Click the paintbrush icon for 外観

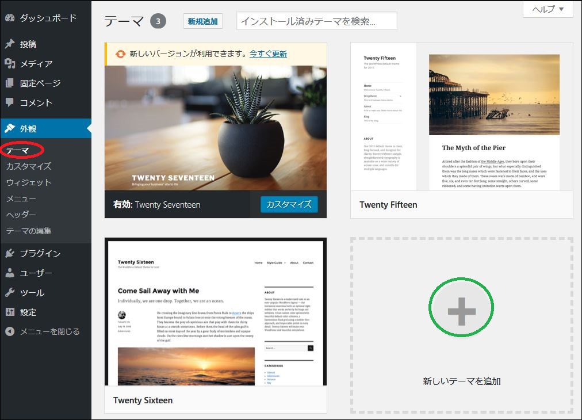pos(10,128)
